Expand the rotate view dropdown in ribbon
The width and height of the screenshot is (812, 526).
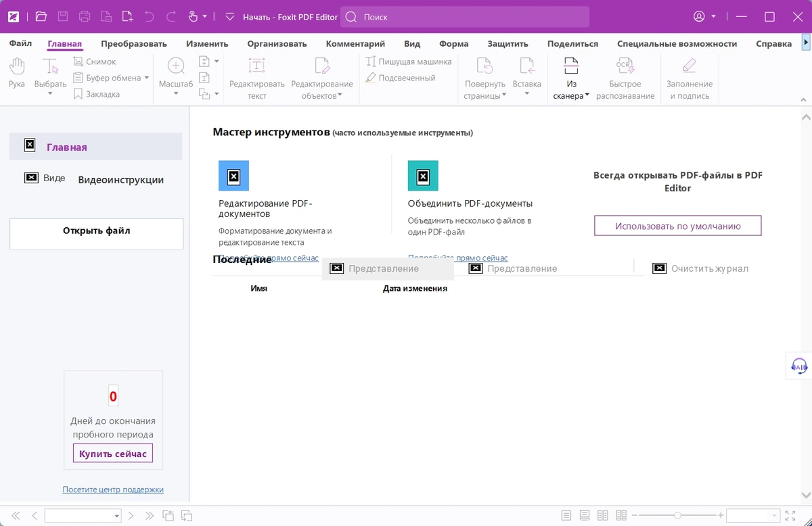(217, 94)
